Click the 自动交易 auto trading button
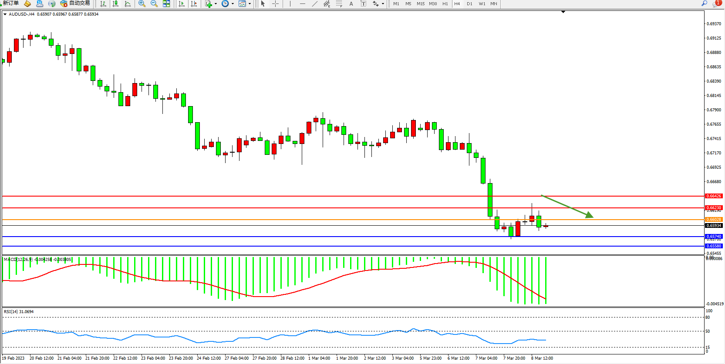The width and height of the screenshot is (725, 364). click(x=75, y=3)
